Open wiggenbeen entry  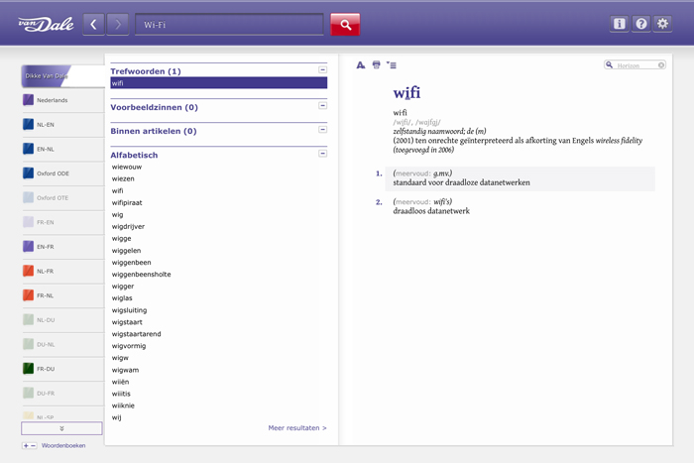click(x=131, y=263)
